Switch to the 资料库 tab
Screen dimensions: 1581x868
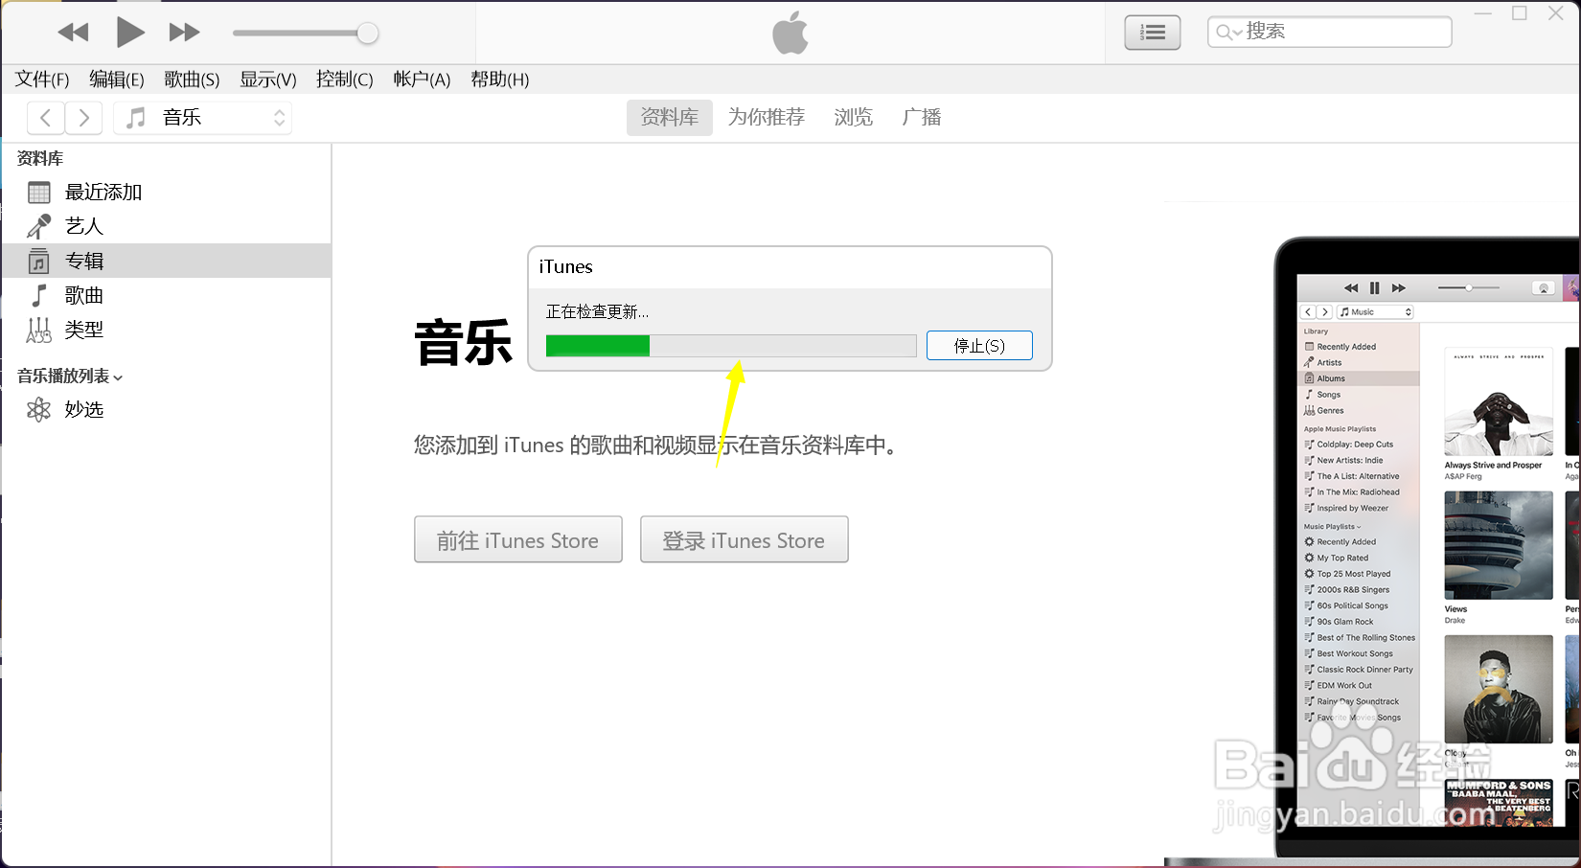tap(670, 118)
